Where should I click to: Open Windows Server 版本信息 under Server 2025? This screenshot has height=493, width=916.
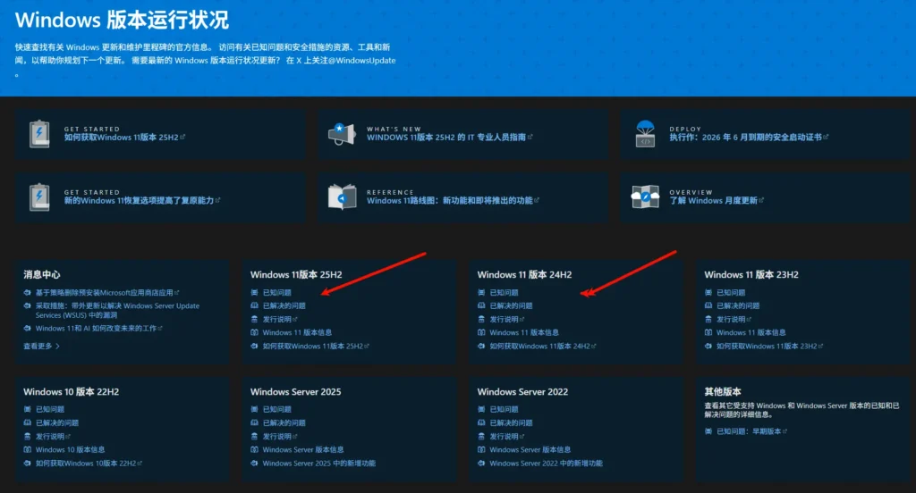pos(303,450)
